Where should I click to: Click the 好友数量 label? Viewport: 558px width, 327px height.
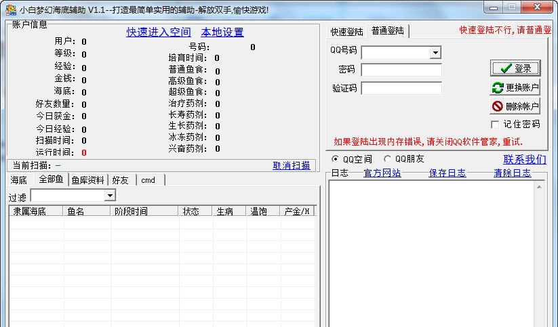point(55,104)
